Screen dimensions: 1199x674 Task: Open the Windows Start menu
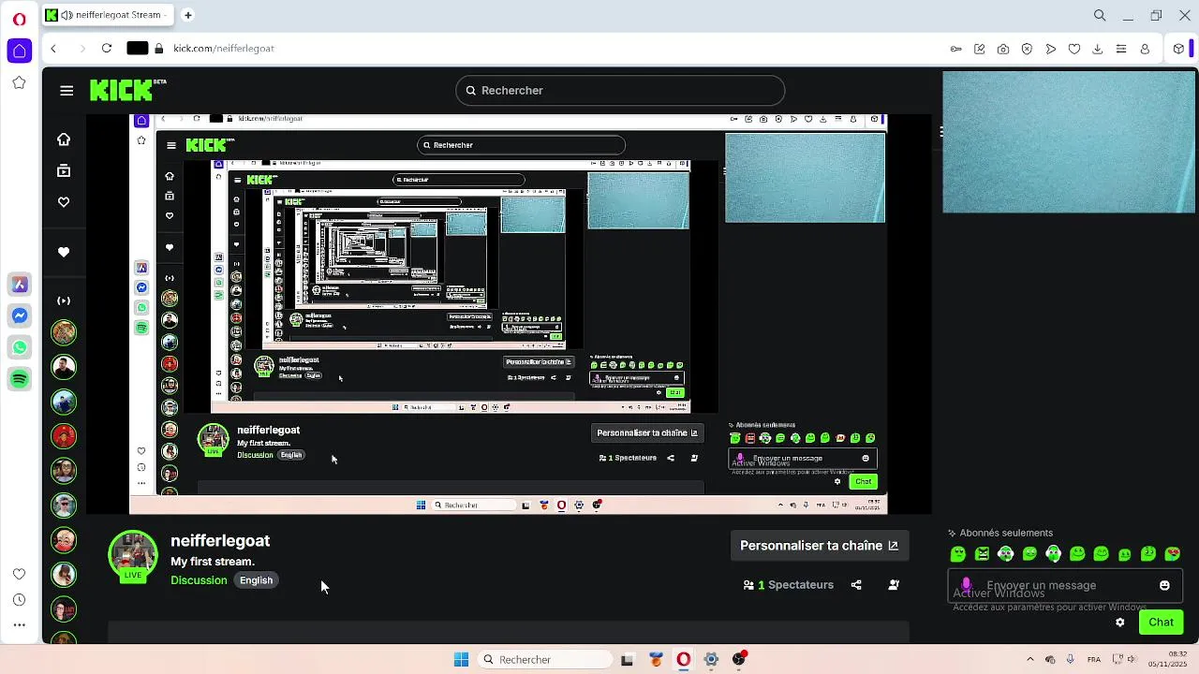(x=461, y=660)
